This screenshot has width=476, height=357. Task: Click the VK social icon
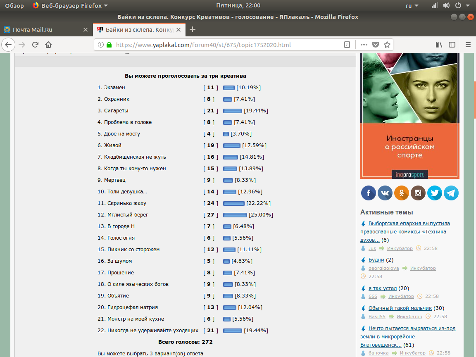(385, 193)
